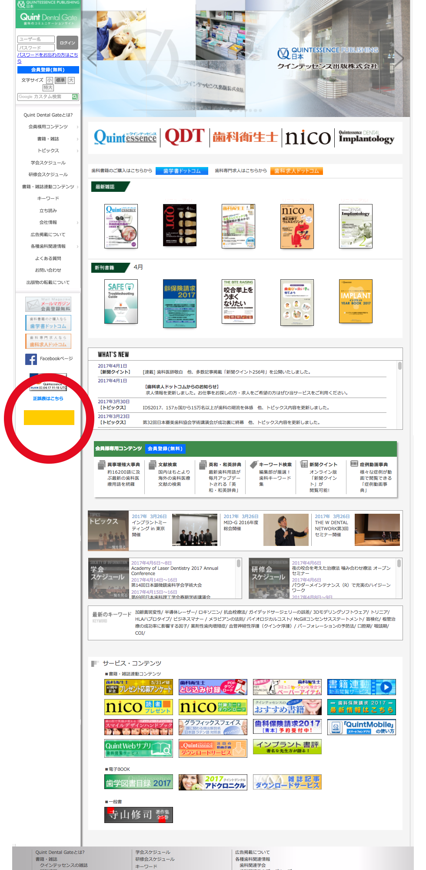Set text size to 特大

click(x=48, y=88)
